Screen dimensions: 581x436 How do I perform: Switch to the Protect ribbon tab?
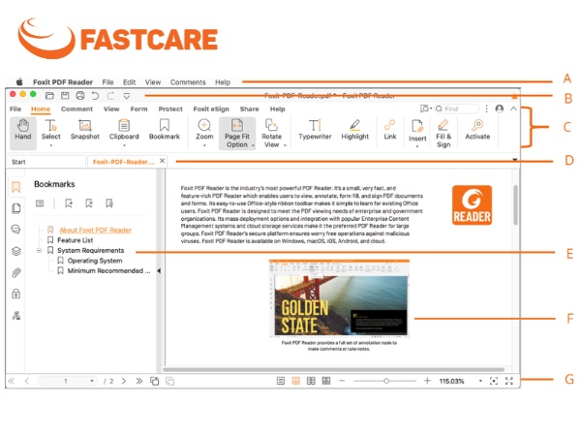click(x=170, y=109)
